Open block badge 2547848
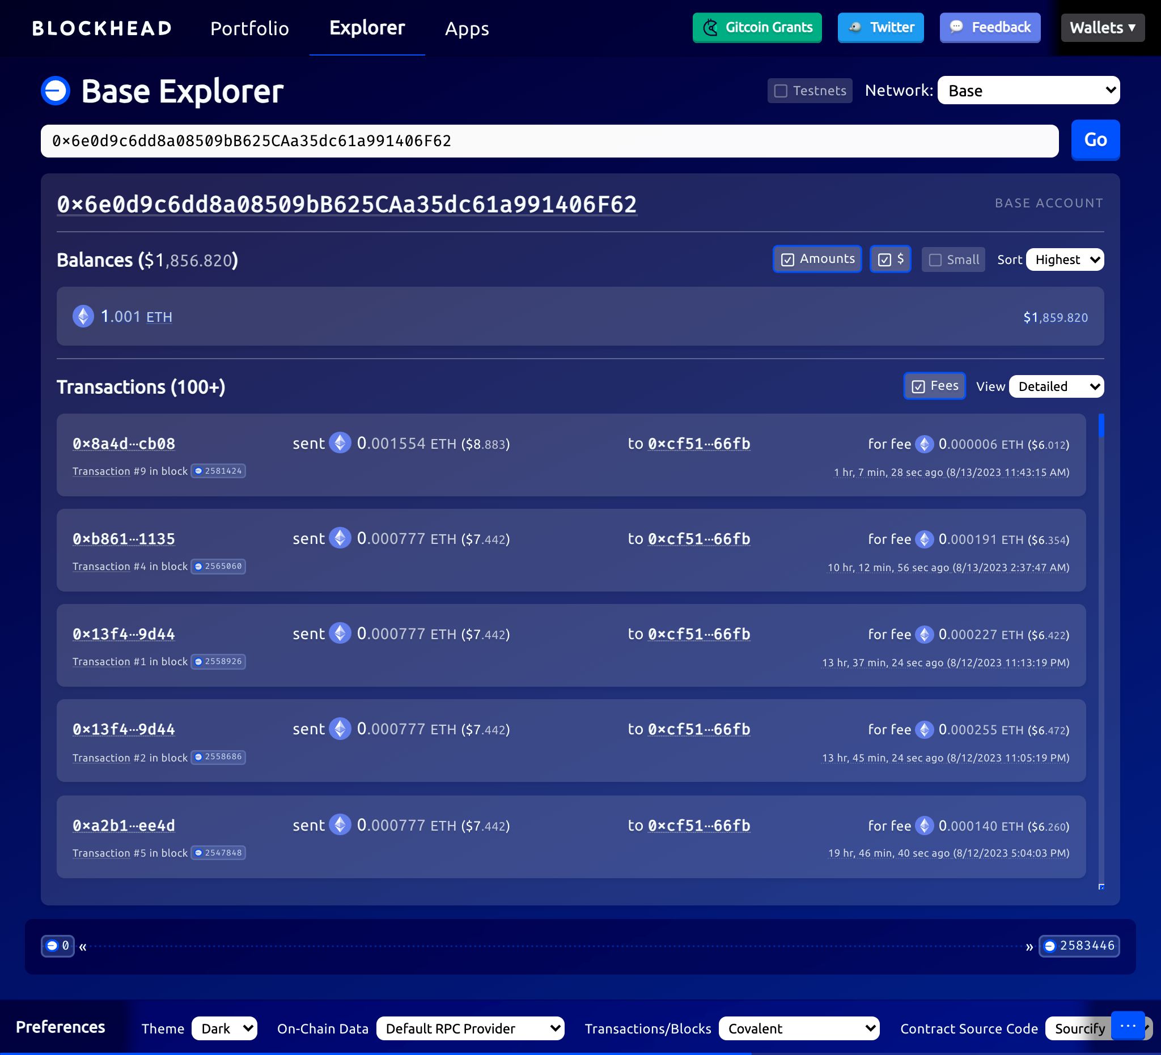The height and width of the screenshot is (1055, 1161). [218, 852]
